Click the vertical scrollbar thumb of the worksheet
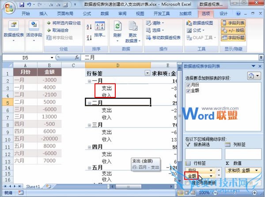The height and width of the screenshot is (197, 265). coord(179,116)
